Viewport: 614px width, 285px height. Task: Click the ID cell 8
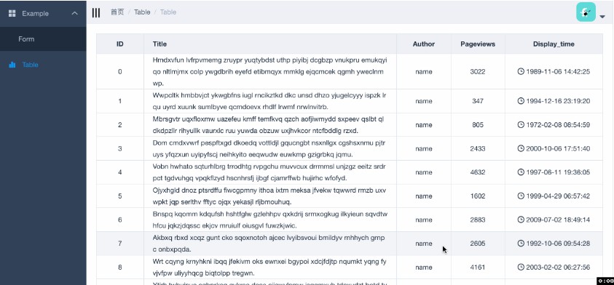pos(120,267)
